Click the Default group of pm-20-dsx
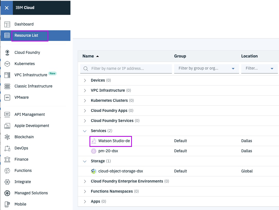The width and height of the screenshot is (279, 210). 180,151
